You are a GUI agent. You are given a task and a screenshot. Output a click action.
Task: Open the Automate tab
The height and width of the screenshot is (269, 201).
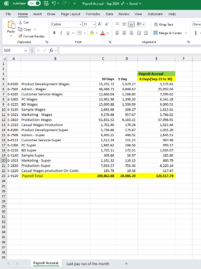(x=155, y=14)
